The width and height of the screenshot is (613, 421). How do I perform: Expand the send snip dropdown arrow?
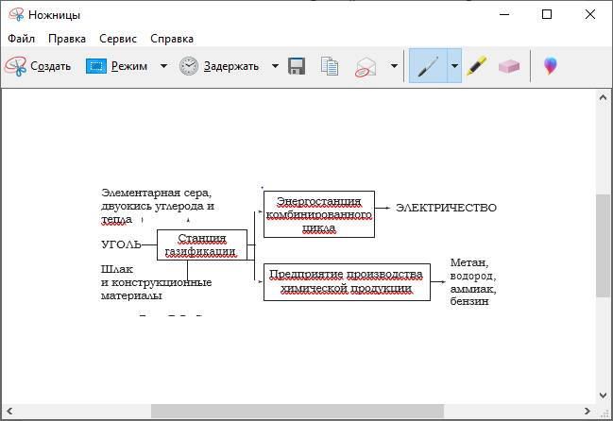point(393,66)
